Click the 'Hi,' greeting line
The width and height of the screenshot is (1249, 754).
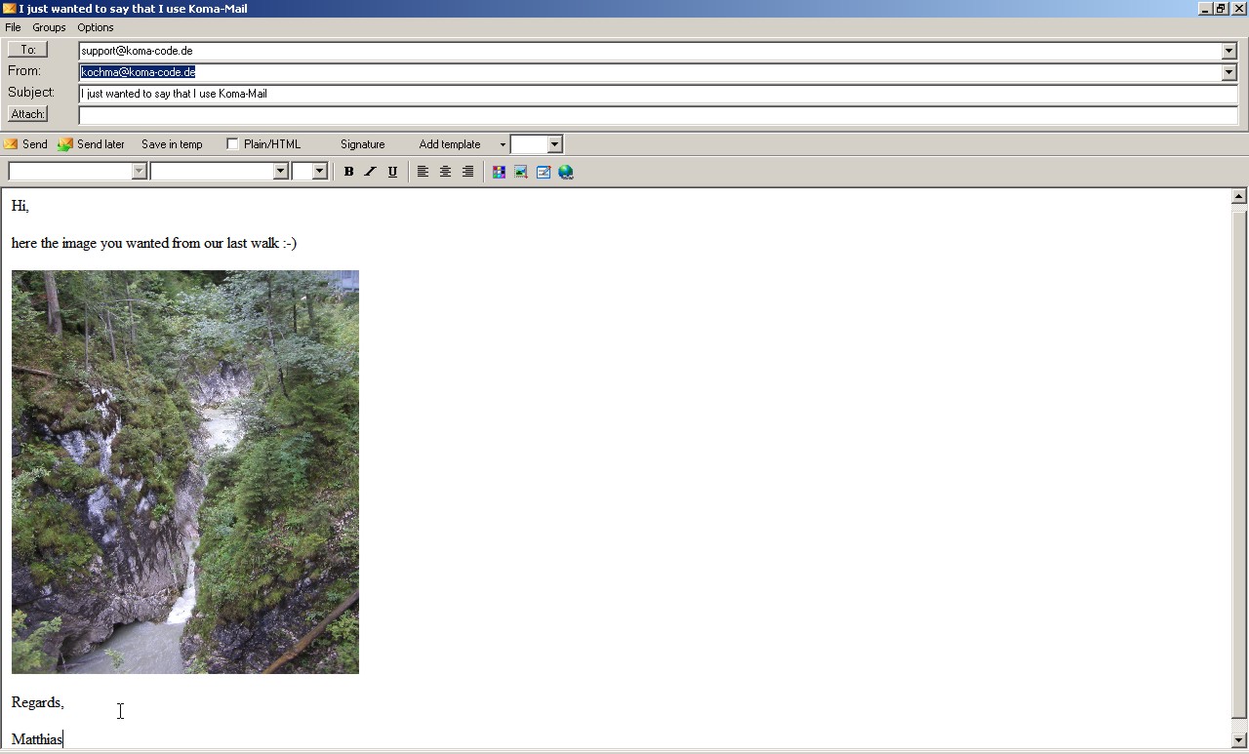coord(20,206)
